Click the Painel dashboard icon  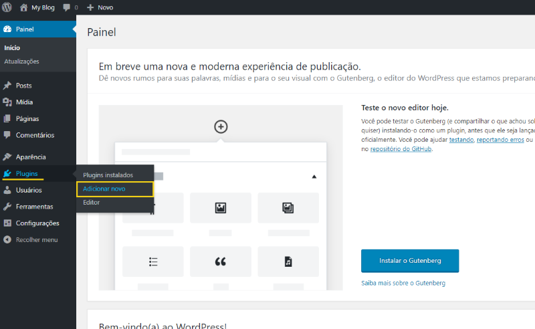7,29
